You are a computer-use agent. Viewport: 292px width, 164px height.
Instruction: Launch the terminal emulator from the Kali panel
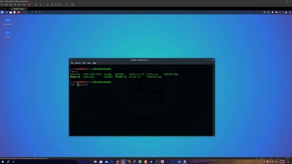click(22, 12)
